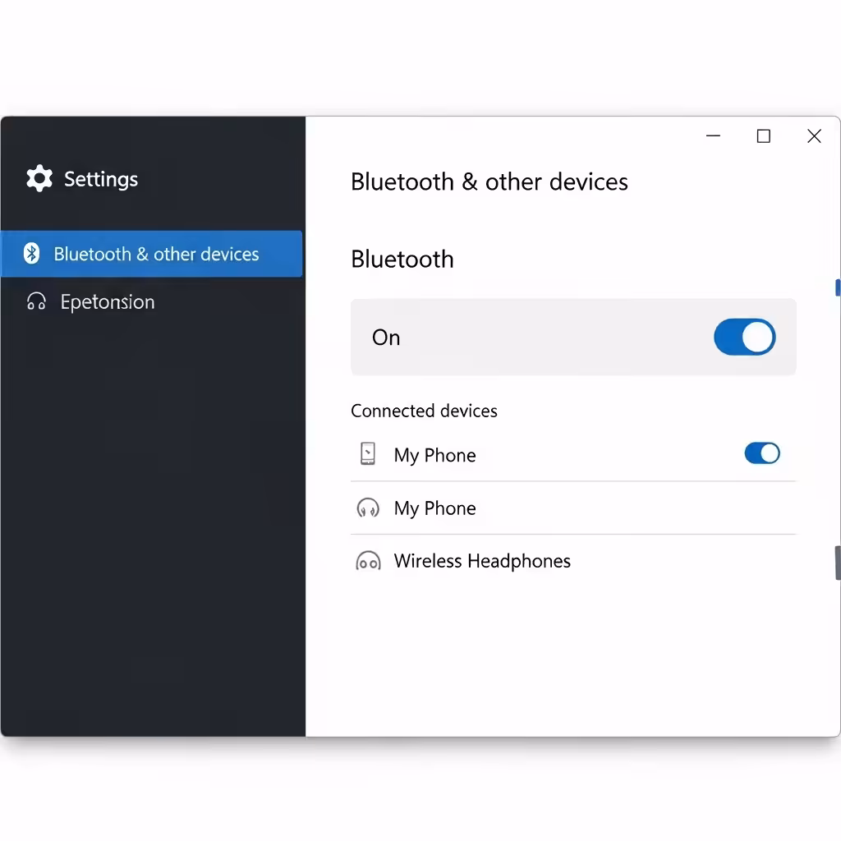Click the Connected devices heading
Viewport: 841px width, 841px height.
[x=424, y=411]
